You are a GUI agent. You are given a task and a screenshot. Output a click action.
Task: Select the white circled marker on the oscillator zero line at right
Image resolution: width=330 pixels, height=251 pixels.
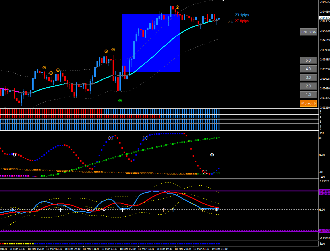(x=212, y=155)
